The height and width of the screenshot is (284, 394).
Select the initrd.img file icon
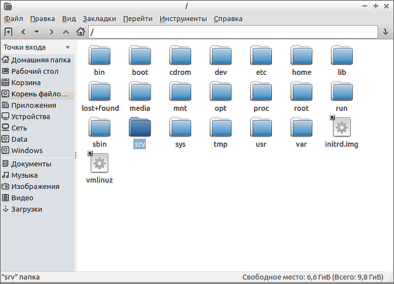click(343, 127)
